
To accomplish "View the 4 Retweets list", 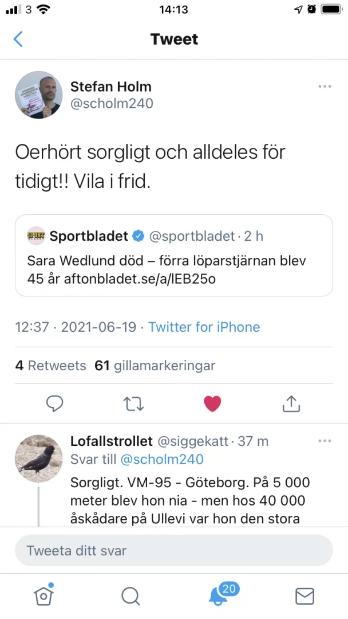I will [x=51, y=366].
